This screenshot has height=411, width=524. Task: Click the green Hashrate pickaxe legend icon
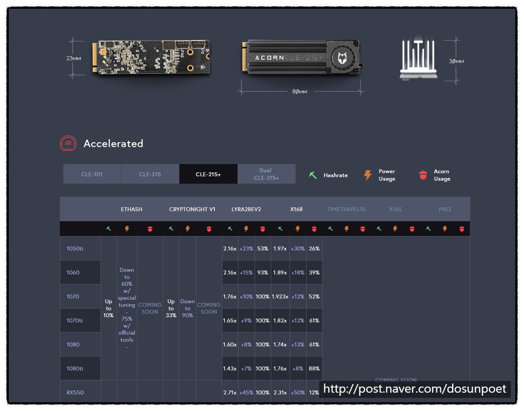pos(313,175)
